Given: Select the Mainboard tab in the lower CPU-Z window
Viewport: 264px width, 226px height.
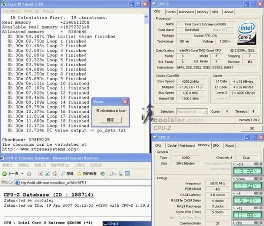Looking at the screenshot, I should [187, 146].
